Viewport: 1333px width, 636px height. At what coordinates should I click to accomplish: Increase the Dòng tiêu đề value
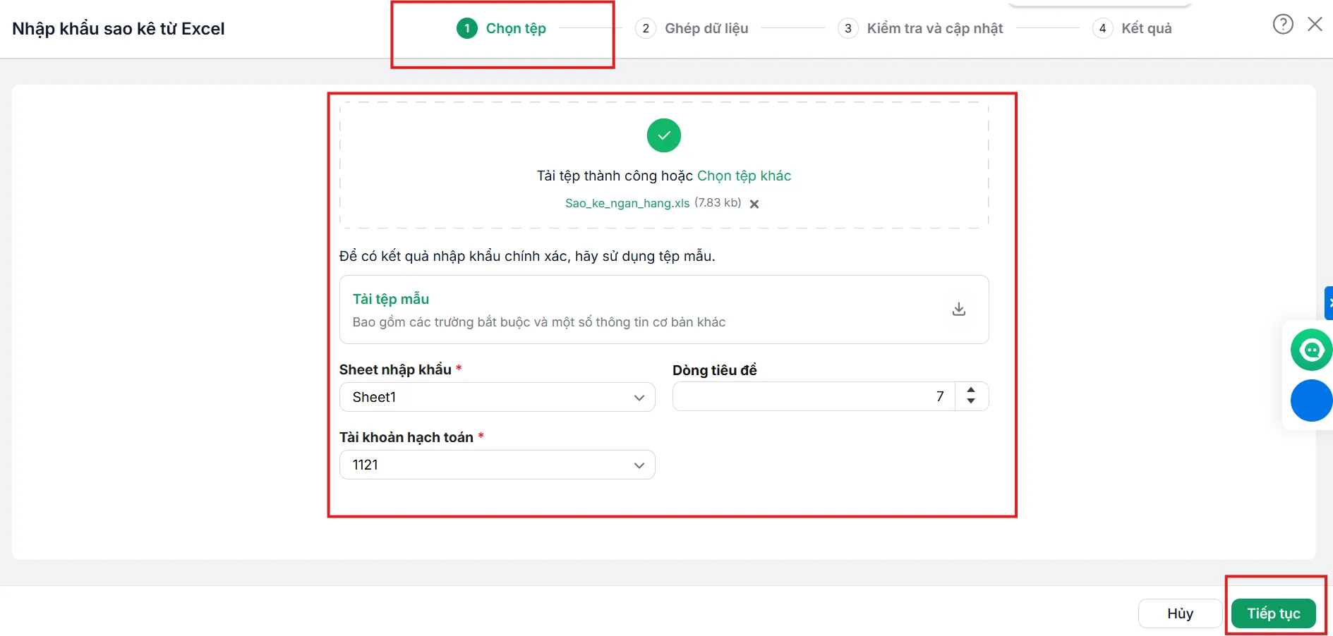[971, 390]
